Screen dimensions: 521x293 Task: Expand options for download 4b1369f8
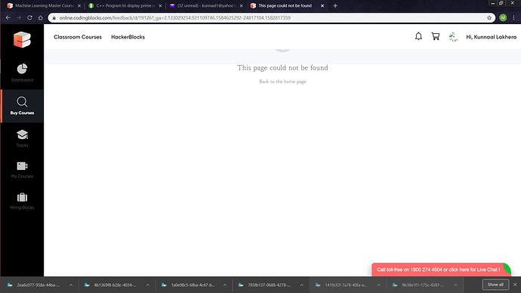point(148,285)
